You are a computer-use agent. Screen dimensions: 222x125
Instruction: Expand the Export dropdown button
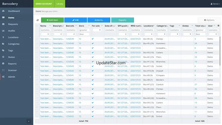pos(123,20)
